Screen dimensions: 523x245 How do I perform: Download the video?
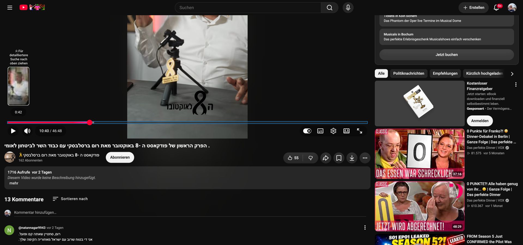352,158
